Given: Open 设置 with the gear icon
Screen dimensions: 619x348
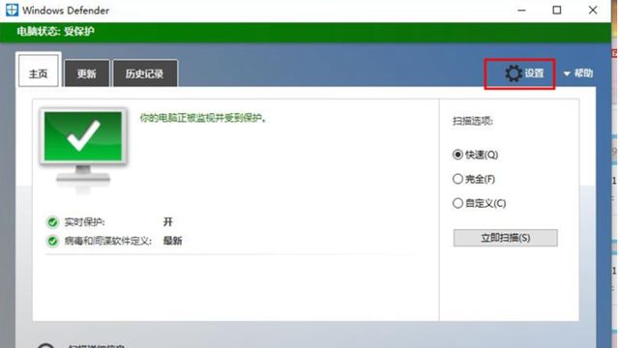Looking at the screenshot, I should point(524,73).
